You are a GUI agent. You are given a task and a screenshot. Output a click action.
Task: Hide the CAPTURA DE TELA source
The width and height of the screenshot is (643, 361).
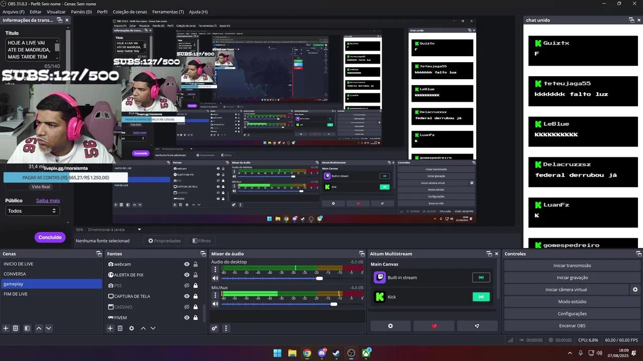pyautogui.click(x=187, y=296)
